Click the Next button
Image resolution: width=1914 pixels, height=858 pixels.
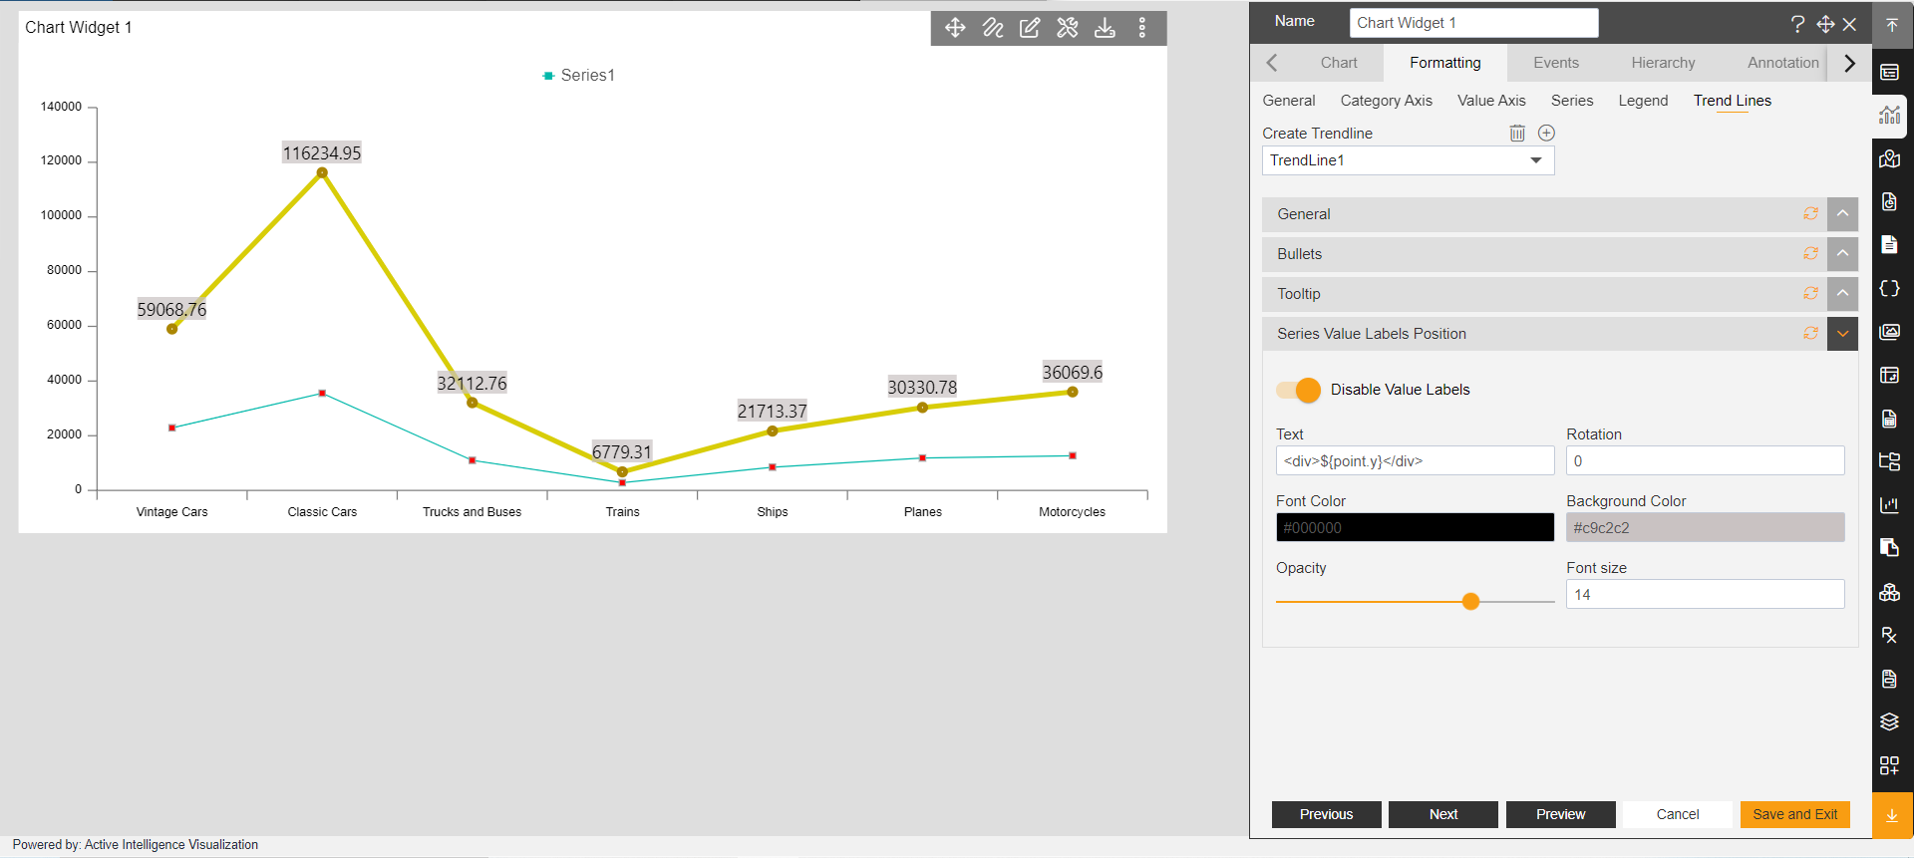click(x=1442, y=814)
